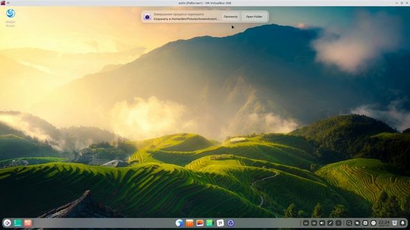The image size is (410, 230).
Task: Open the purple screen capture dock icon
Action: click(x=231, y=223)
